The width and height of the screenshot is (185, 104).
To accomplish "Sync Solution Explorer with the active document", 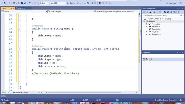I will [165, 12].
